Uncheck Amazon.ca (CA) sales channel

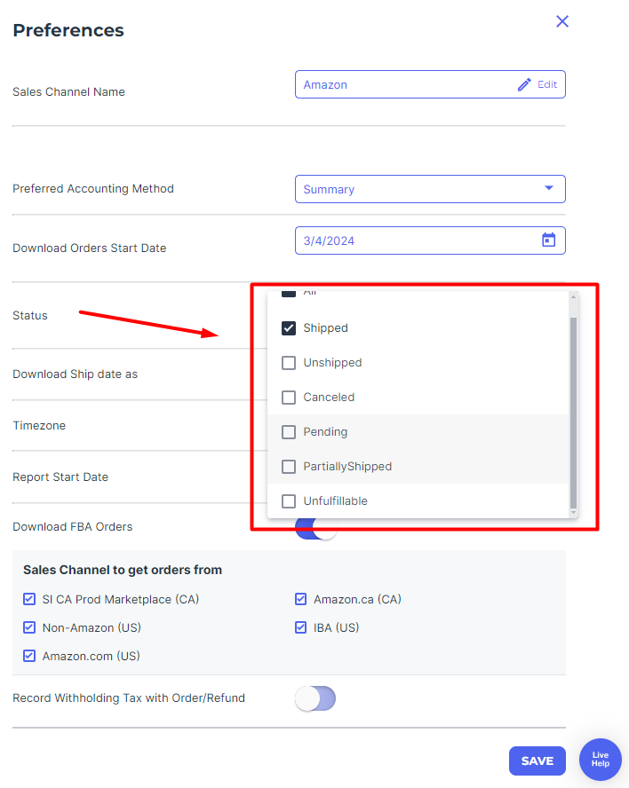click(x=301, y=599)
